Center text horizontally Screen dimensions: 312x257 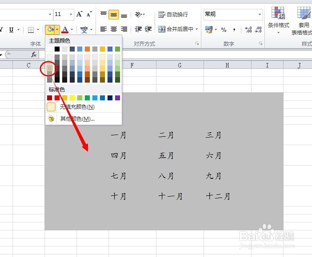(x=114, y=29)
